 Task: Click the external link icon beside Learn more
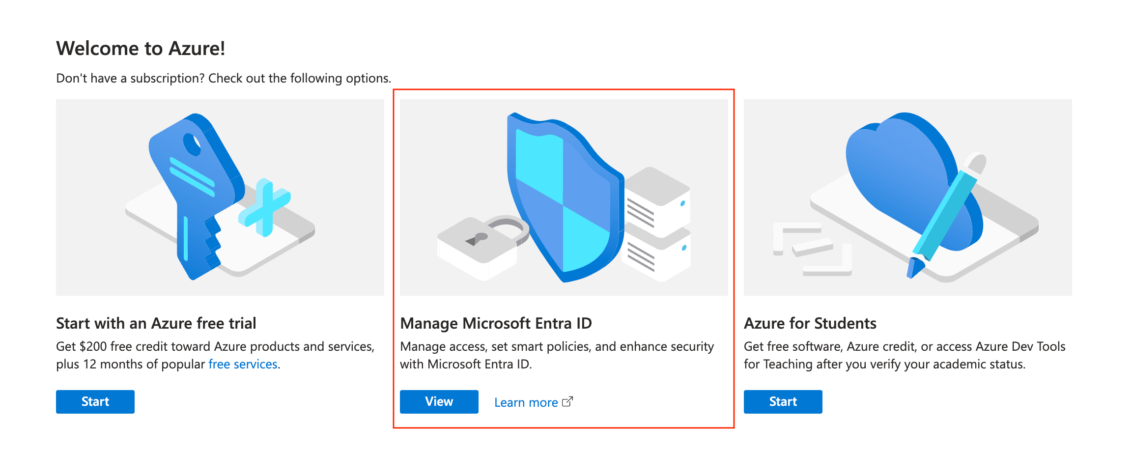click(x=567, y=402)
